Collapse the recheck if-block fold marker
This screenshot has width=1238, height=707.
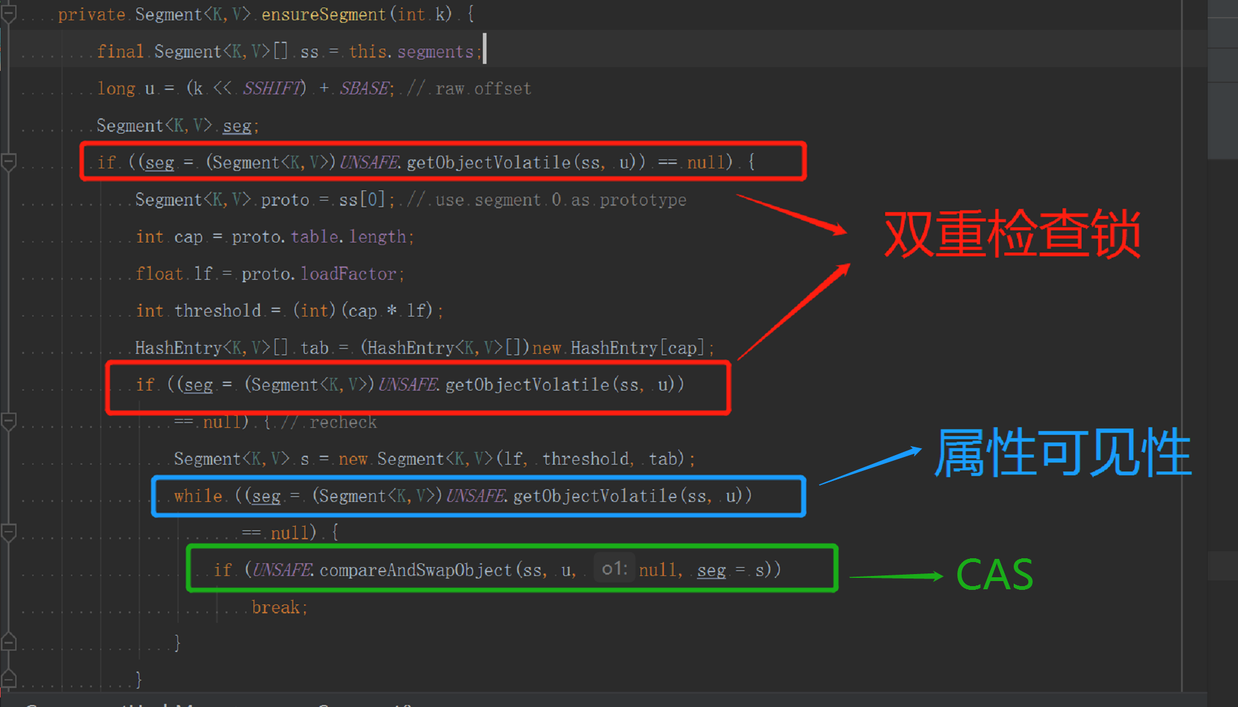click(x=8, y=422)
